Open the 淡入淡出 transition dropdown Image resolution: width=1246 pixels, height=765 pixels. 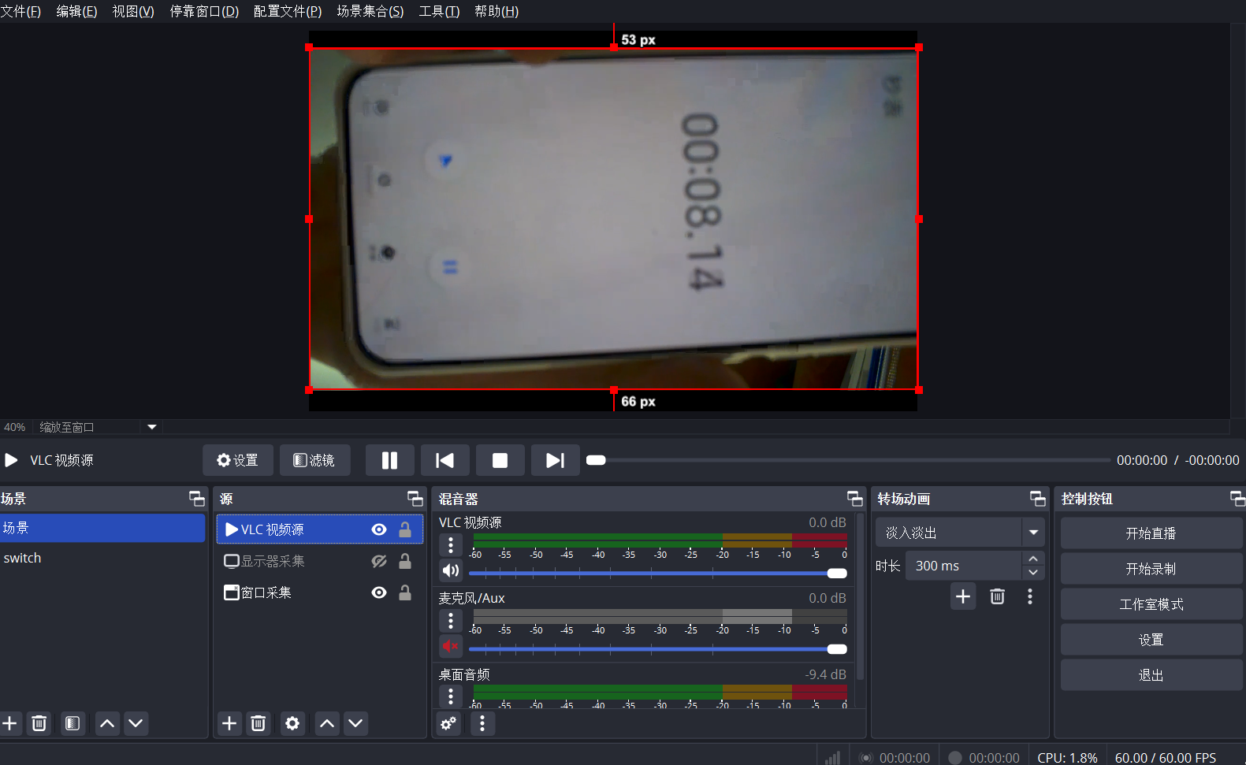[960, 533]
